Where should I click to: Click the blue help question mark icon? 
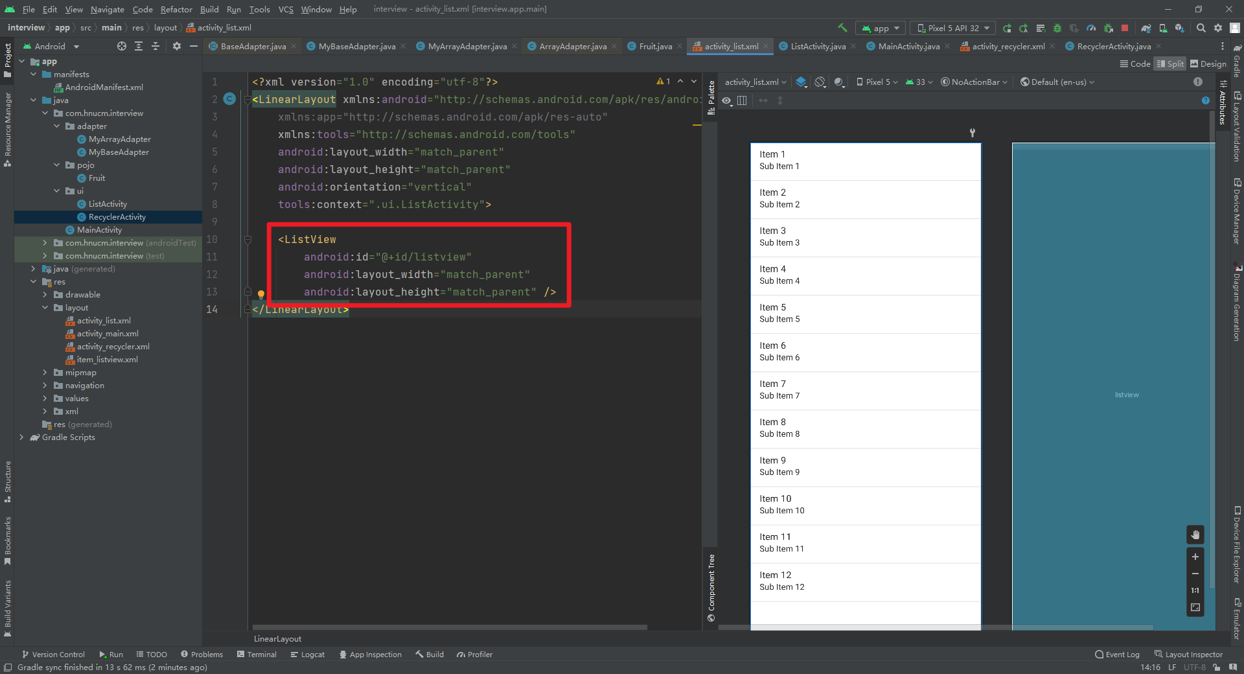click(x=1206, y=100)
